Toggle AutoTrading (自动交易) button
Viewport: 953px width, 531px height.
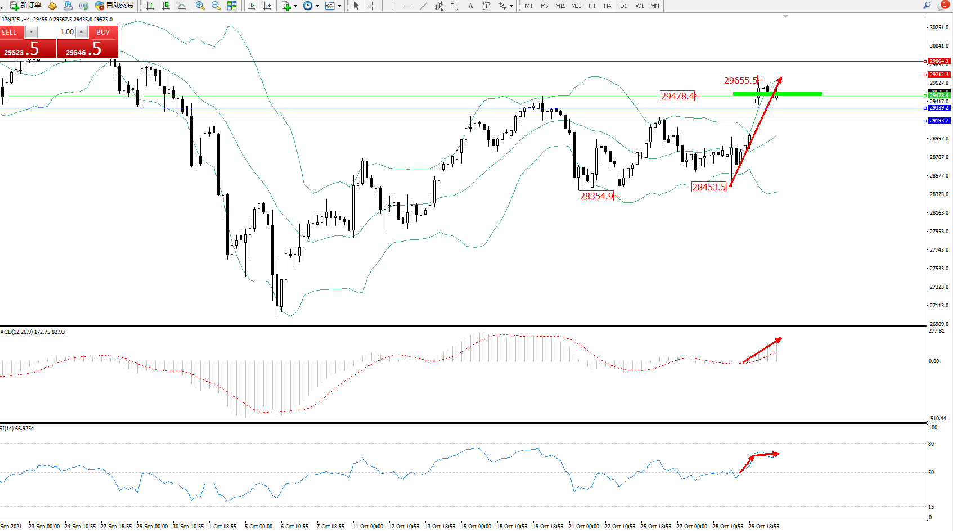click(x=114, y=6)
